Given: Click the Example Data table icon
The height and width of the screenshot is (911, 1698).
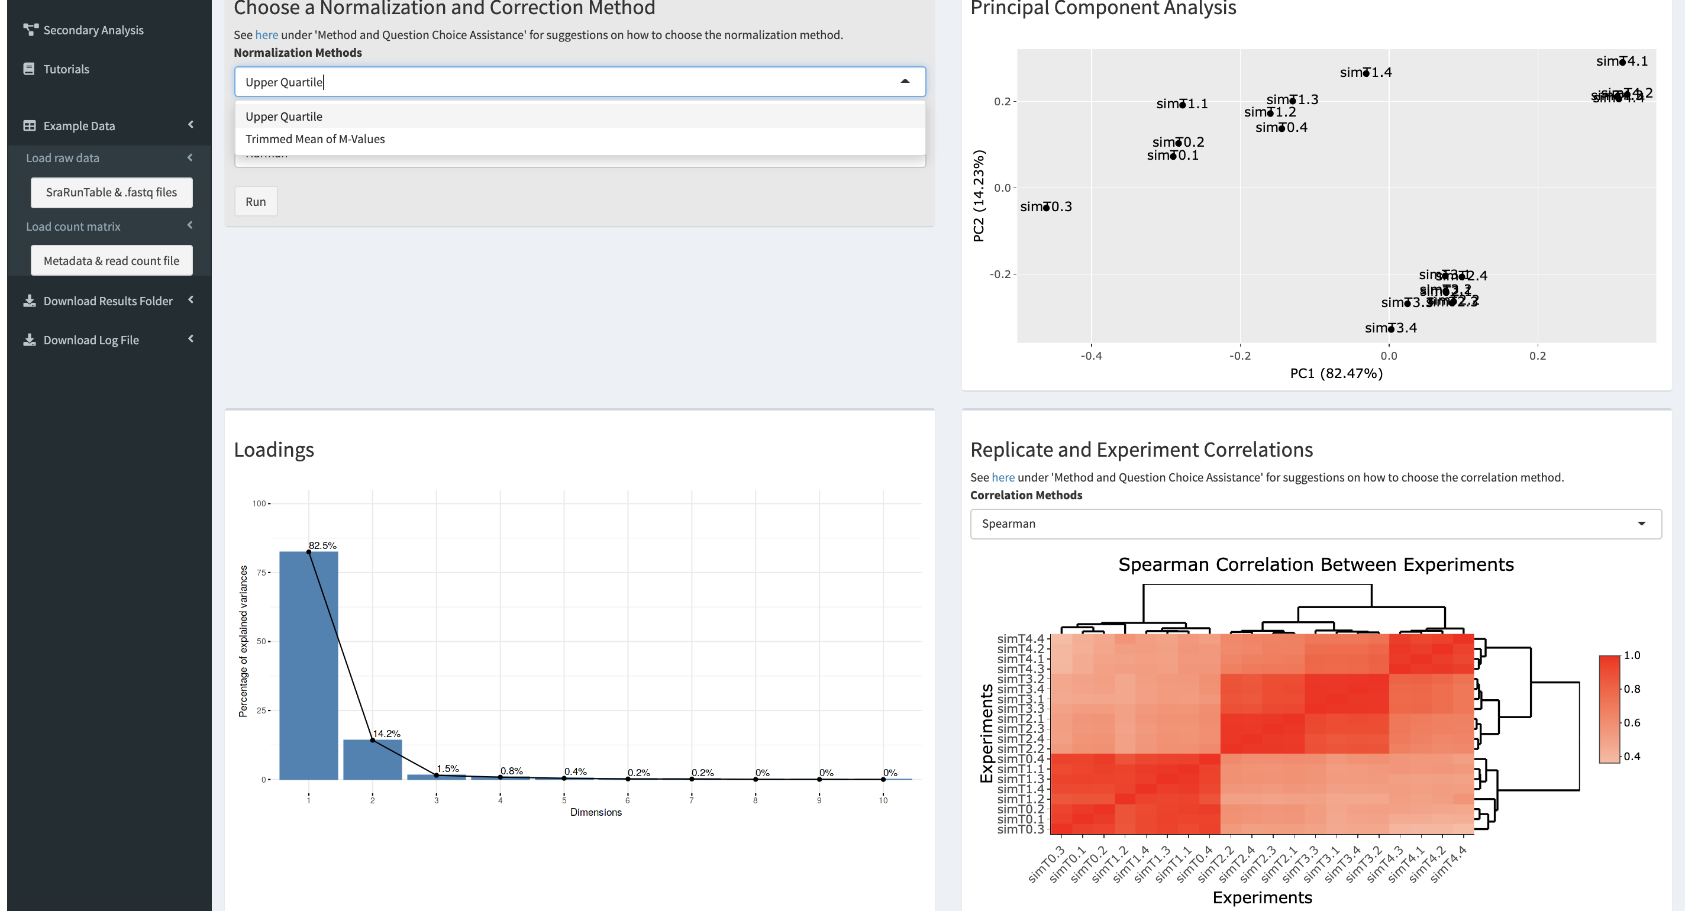Looking at the screenshot, I should [30, 125].
